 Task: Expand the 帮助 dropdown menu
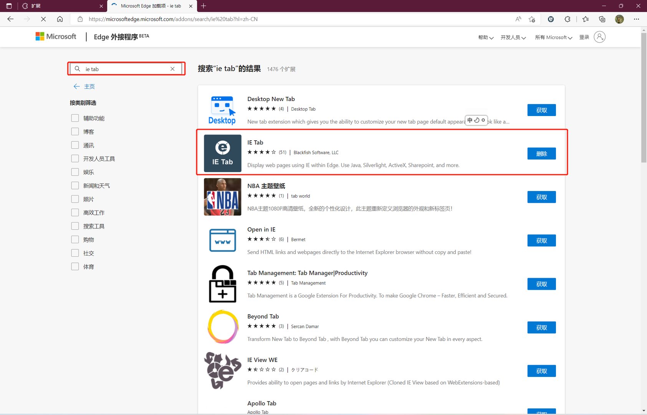pos(485,37)
